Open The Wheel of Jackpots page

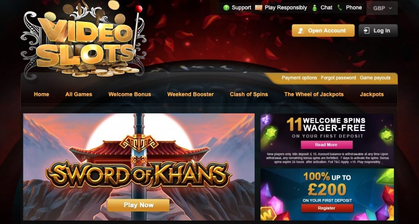click(314, 94)
